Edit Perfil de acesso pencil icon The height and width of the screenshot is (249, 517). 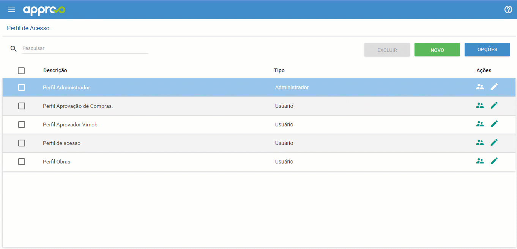click(x=494, y=142)
